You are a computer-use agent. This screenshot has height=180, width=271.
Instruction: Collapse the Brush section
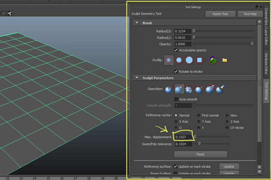(x=137, y=23)
